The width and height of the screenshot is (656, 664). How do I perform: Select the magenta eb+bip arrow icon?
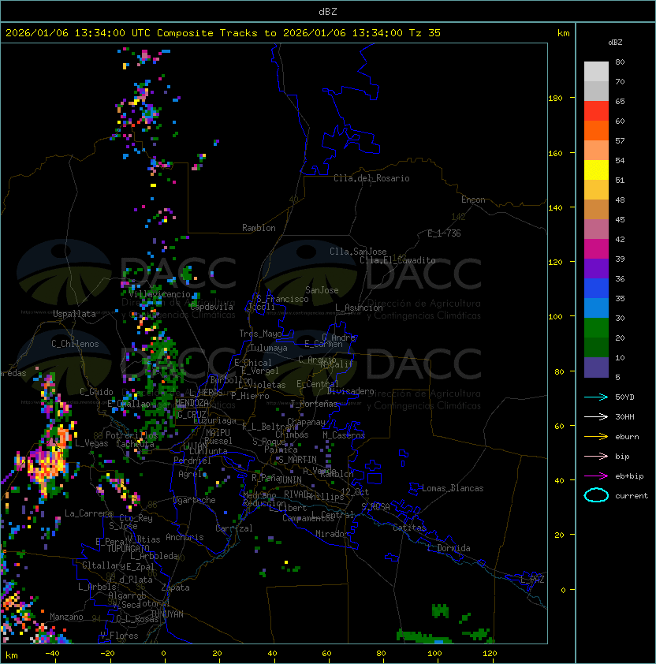click(x=596, y=476)
